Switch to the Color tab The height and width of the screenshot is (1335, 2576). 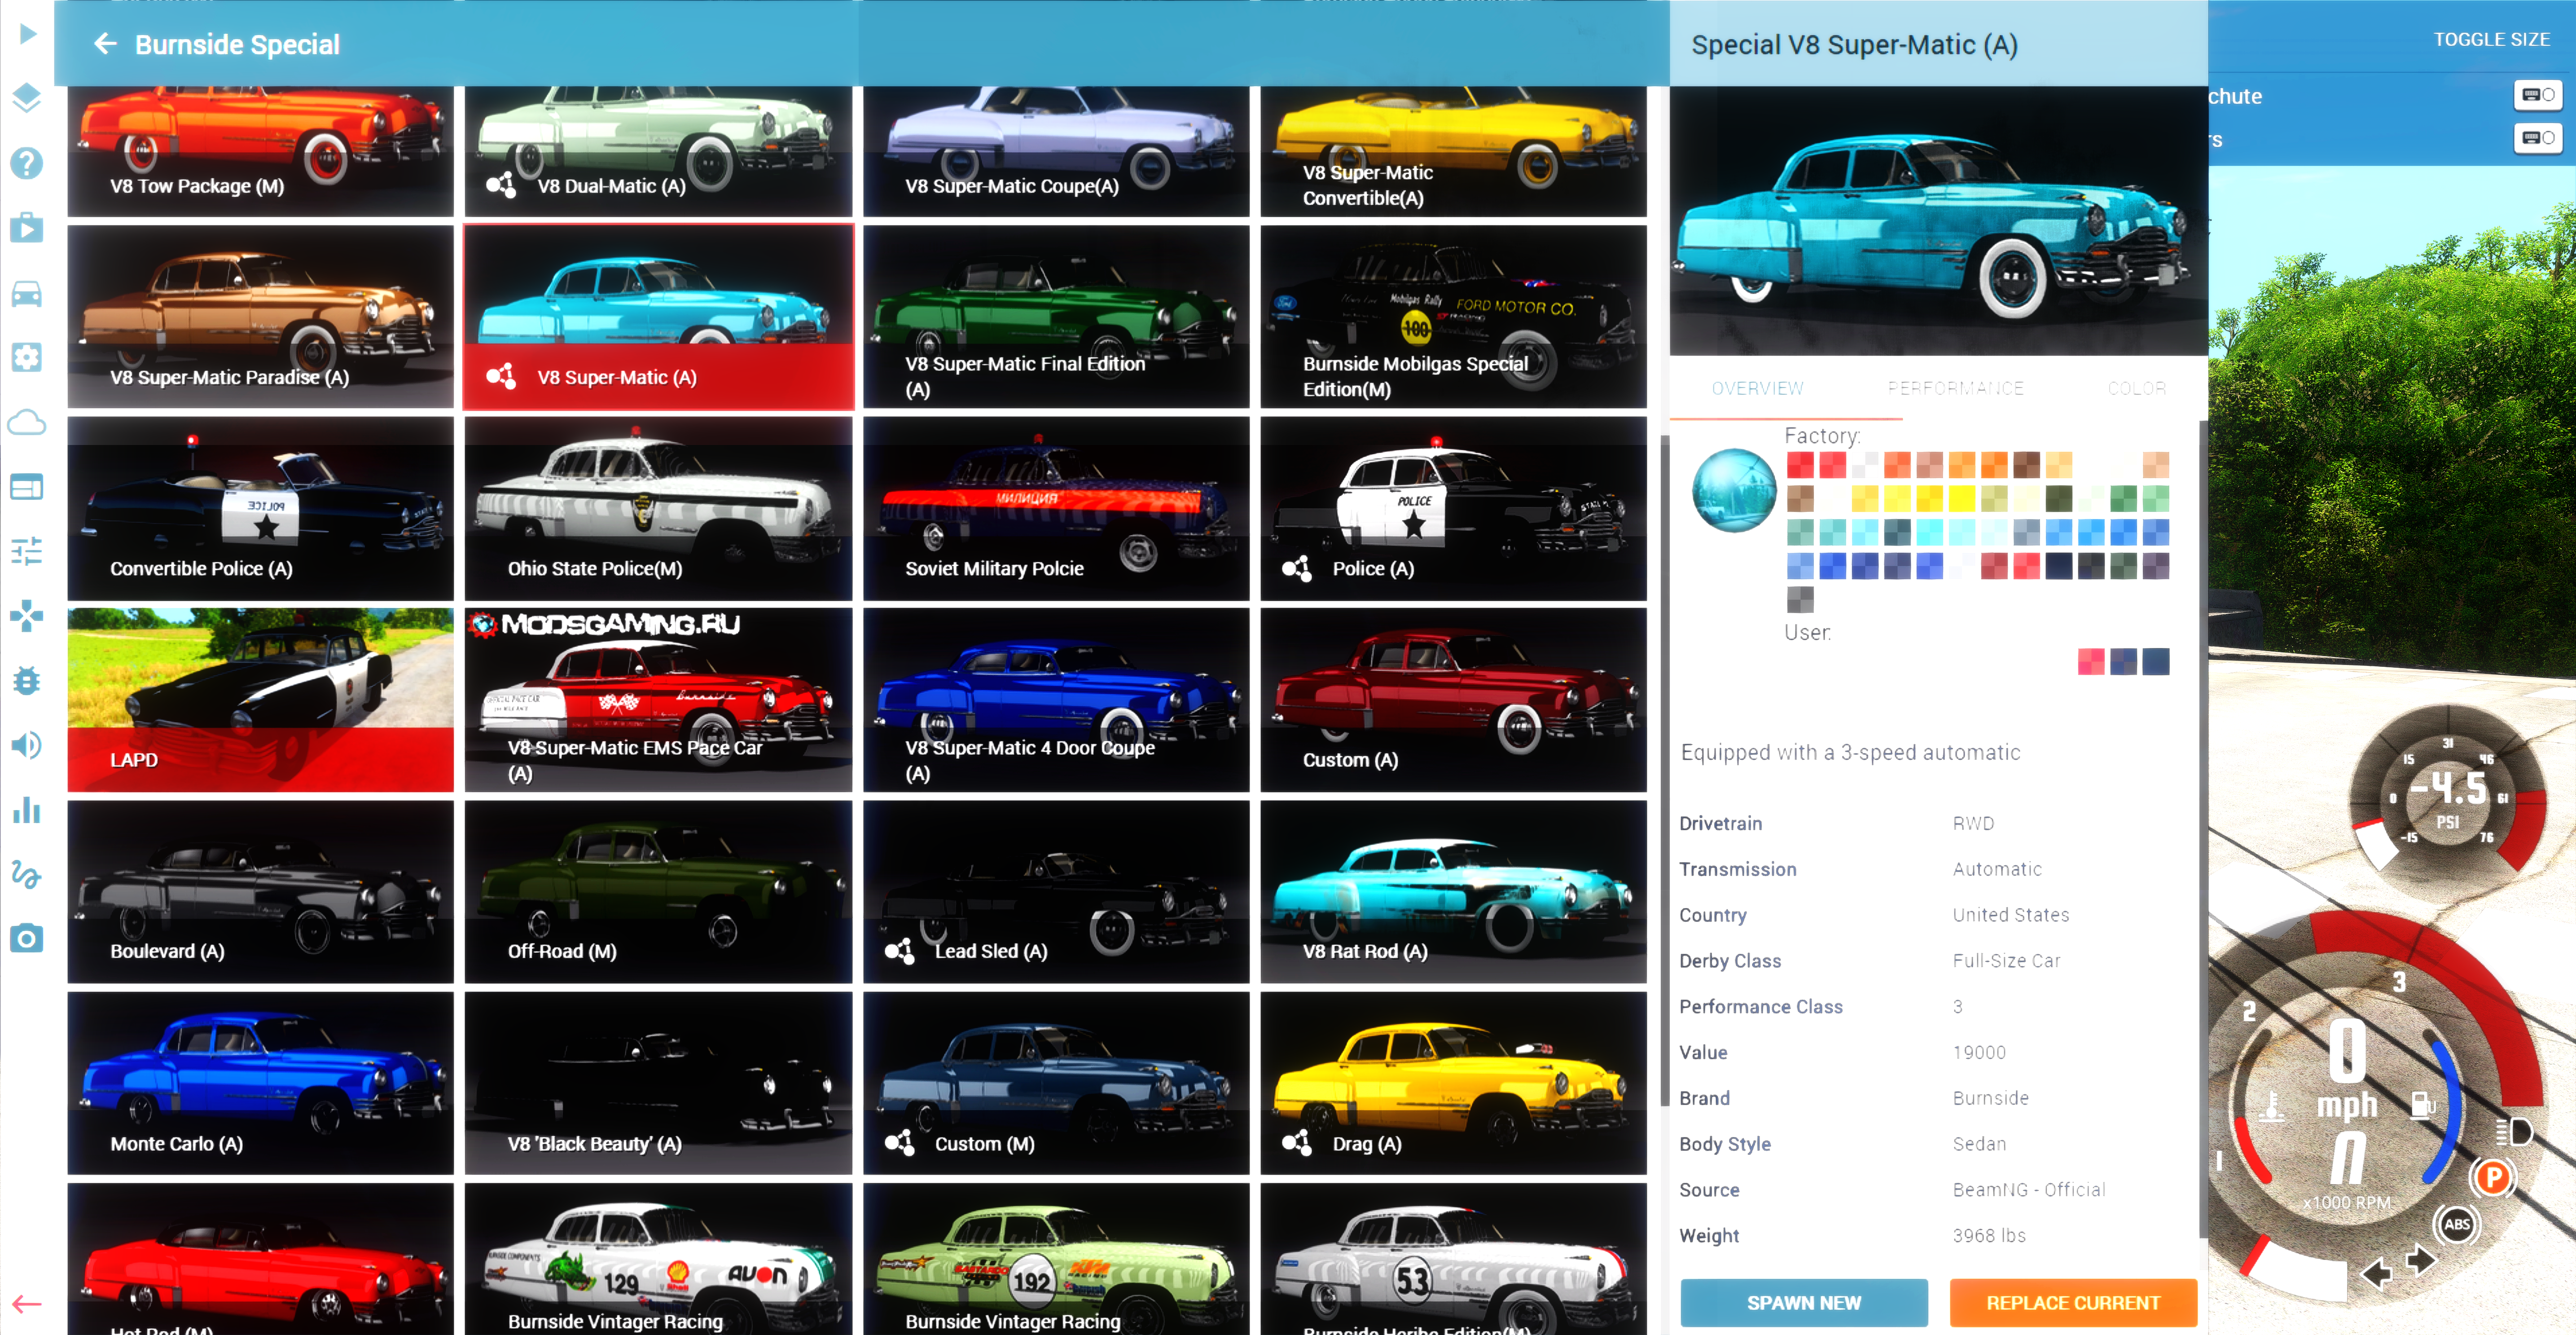click(x=2136, y=388)
